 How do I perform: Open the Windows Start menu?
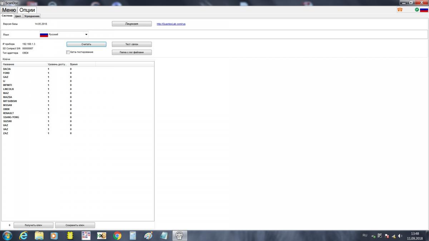[x=7, y=236]
